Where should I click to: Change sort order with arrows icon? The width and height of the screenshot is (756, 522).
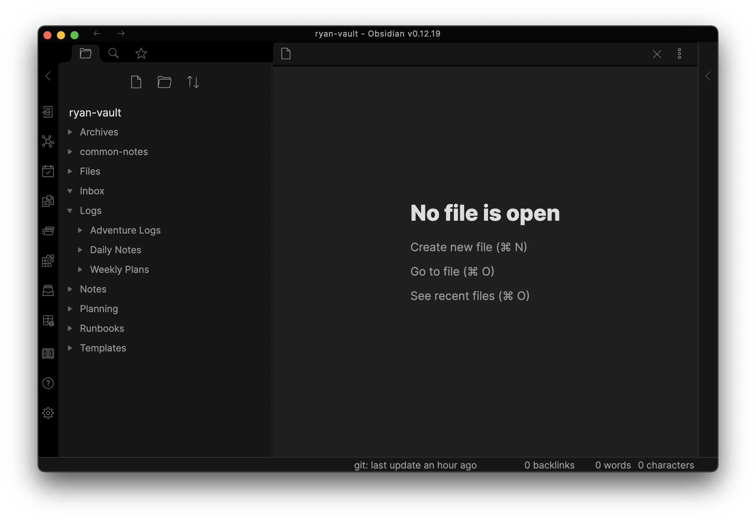tap(193, 82)
